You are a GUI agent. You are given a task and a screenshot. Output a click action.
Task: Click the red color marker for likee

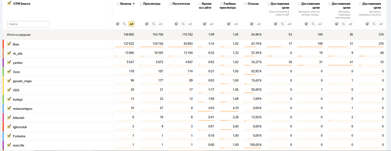click(x=3, y=44)
